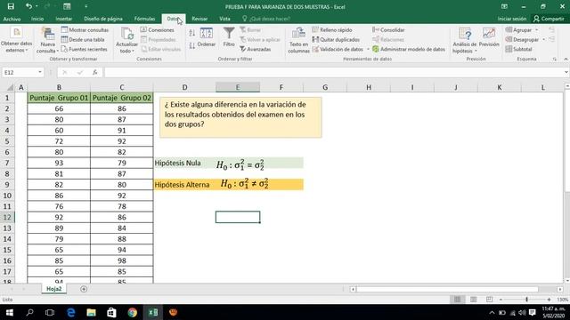This screenshot has width=570, height=320.
Task: Click cell with Puntaje Grupo 01
Action: coord(59,98)
